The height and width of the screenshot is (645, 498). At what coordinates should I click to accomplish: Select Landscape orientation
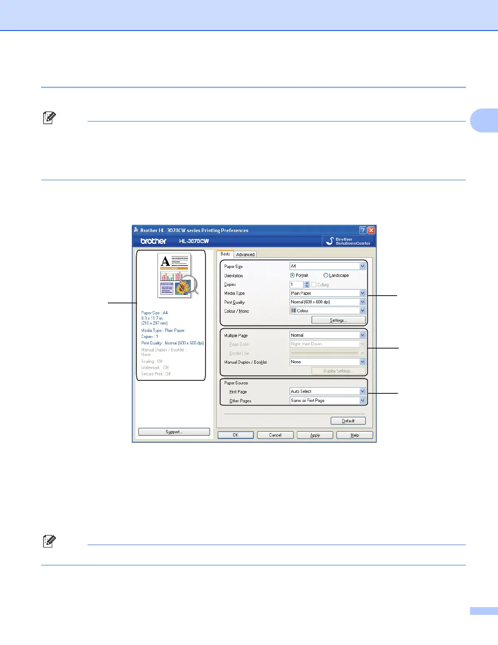(x=336, y=275)
